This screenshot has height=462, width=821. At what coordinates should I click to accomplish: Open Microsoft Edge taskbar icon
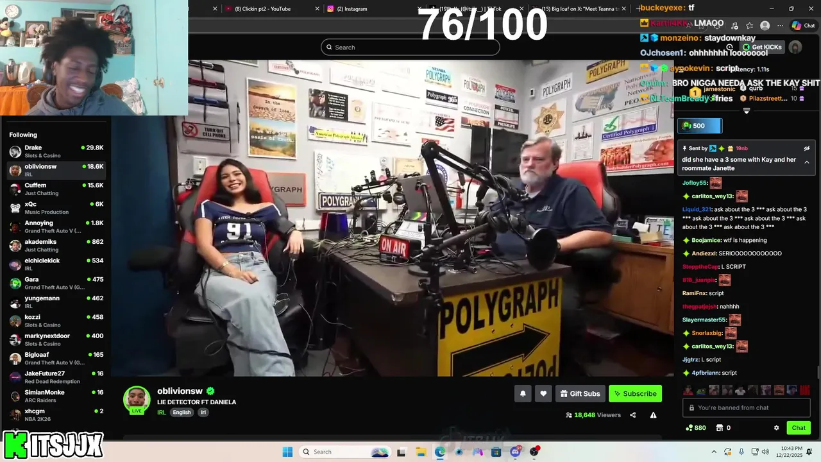(x=439, y=452)
